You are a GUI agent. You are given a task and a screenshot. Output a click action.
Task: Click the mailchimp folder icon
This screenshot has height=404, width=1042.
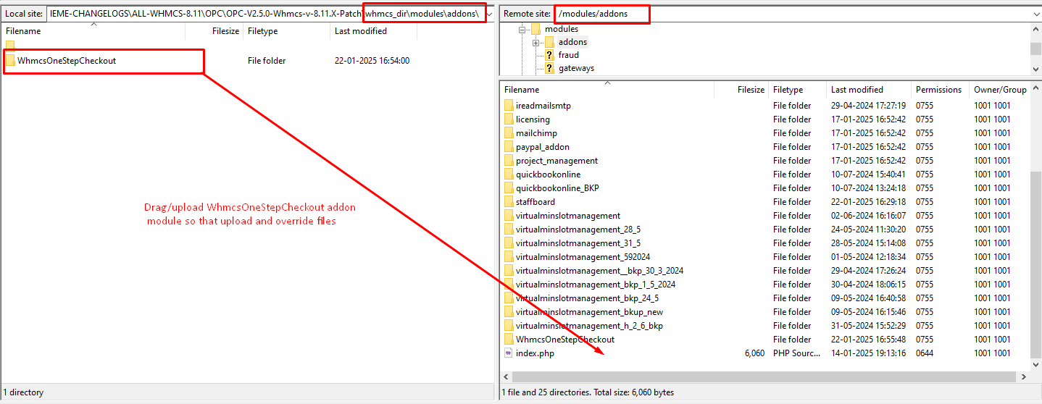point(509,133)
